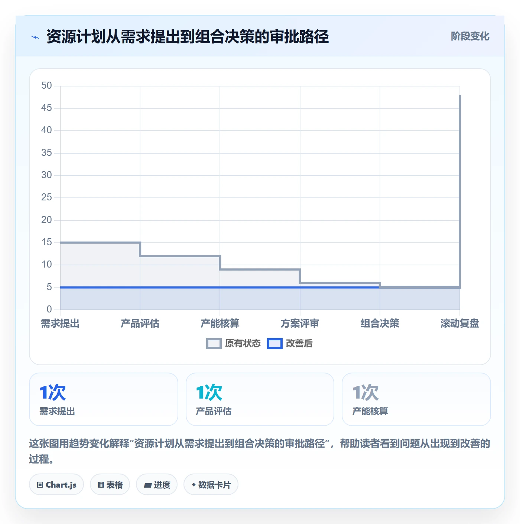Screen dimensions: 520x524
Task: Select the 表格 chip
Action: coord(110,484)
